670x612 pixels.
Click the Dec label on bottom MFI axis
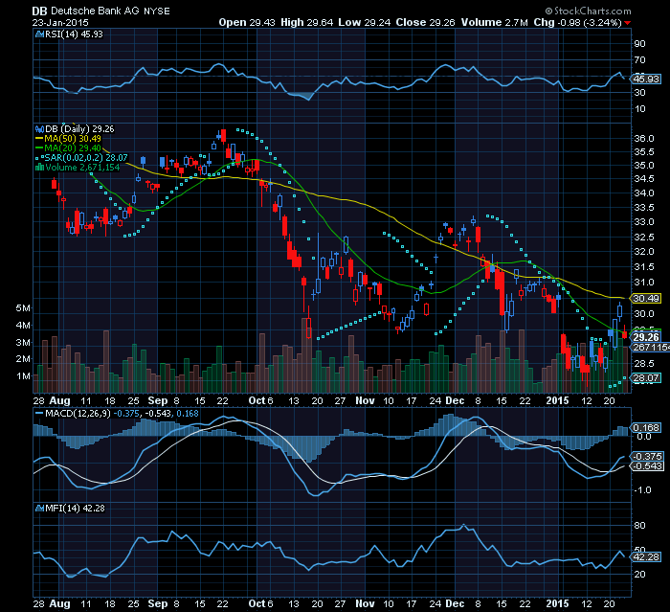455,603
